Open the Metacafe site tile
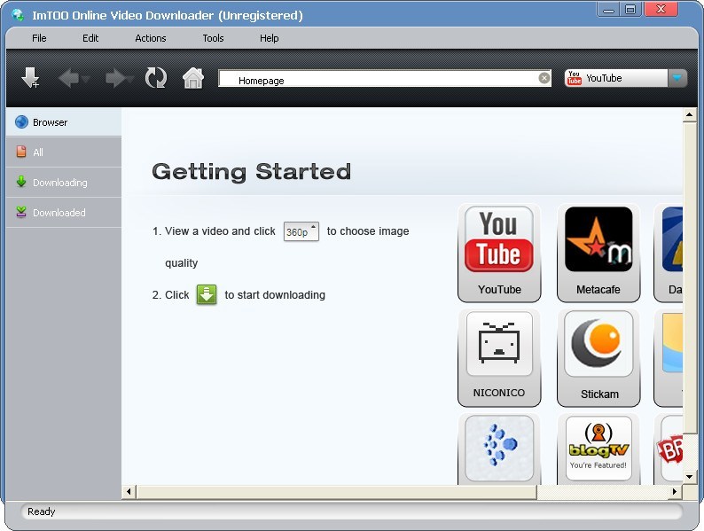Image resolution: width=704 pixels, height=531 pixels. pos(598,253)
